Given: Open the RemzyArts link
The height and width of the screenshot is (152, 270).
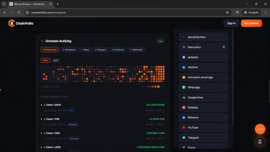Looking at the screenshot, I should tap(203, 47).
